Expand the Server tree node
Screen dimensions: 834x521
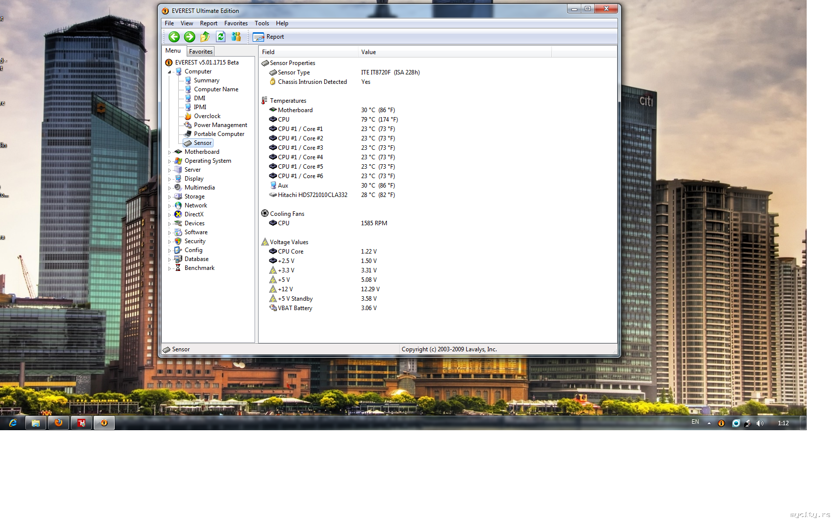point(169,170)
